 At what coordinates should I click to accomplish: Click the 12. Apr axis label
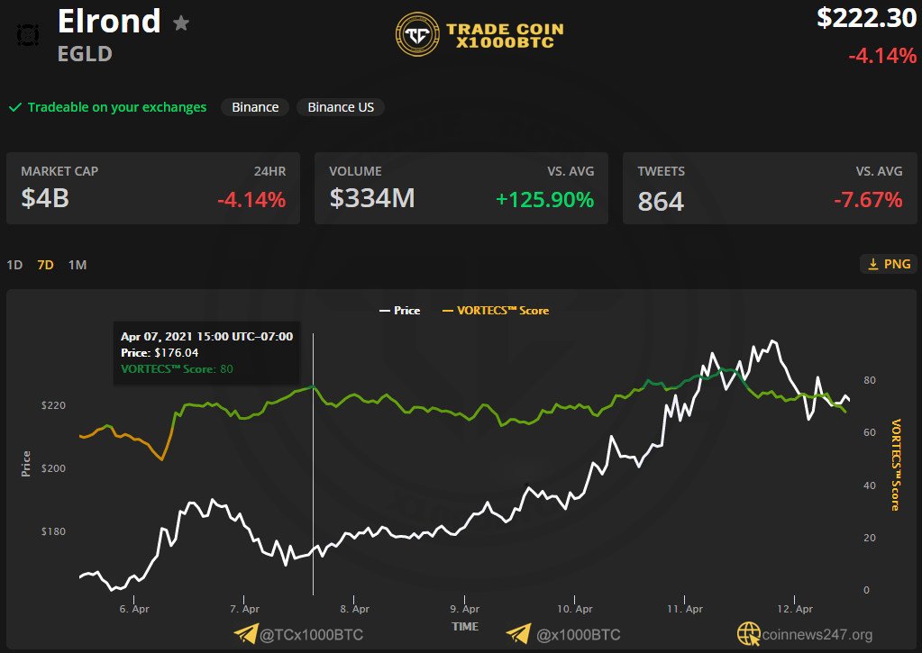[795, 609]
